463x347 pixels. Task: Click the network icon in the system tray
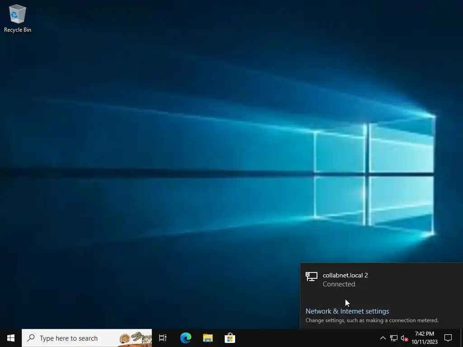tap(394, 338)
